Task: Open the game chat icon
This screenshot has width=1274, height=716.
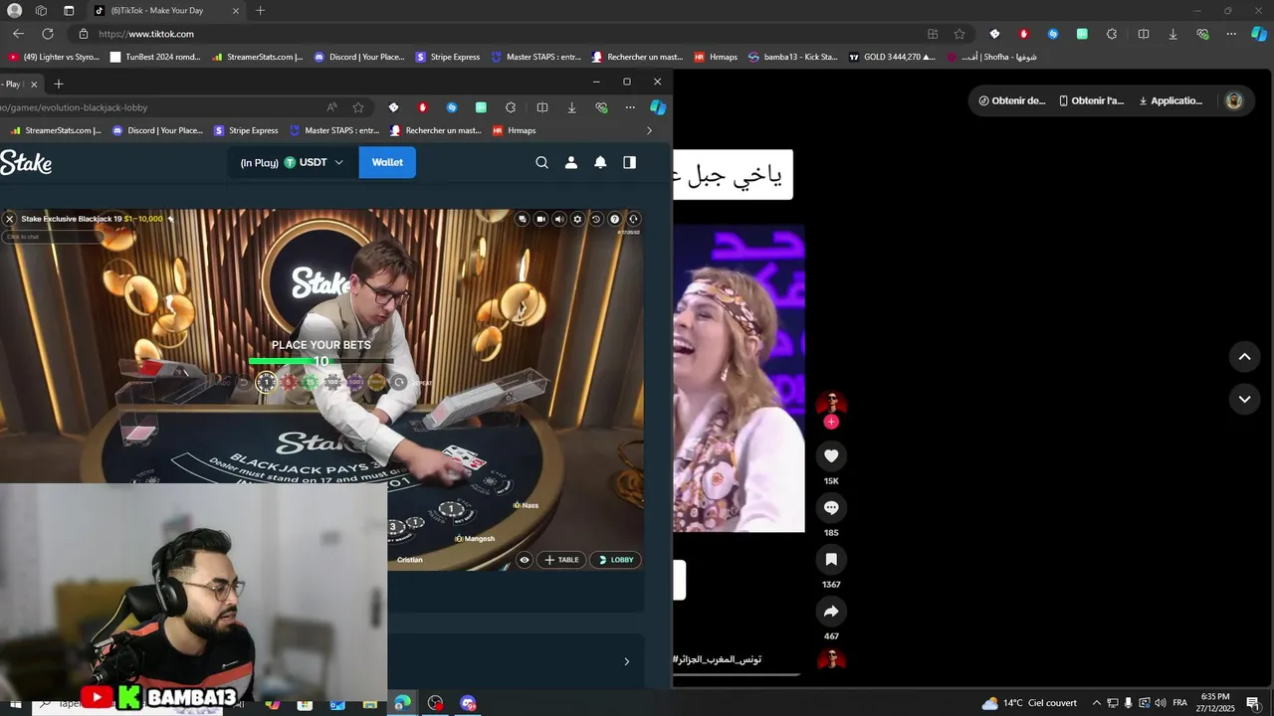Action: pyautogui.click(x=524, y=219)
